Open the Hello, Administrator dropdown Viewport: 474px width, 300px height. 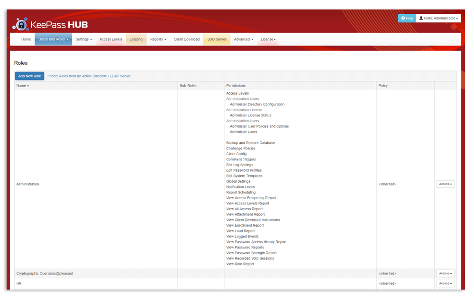(x=438, y=18)
